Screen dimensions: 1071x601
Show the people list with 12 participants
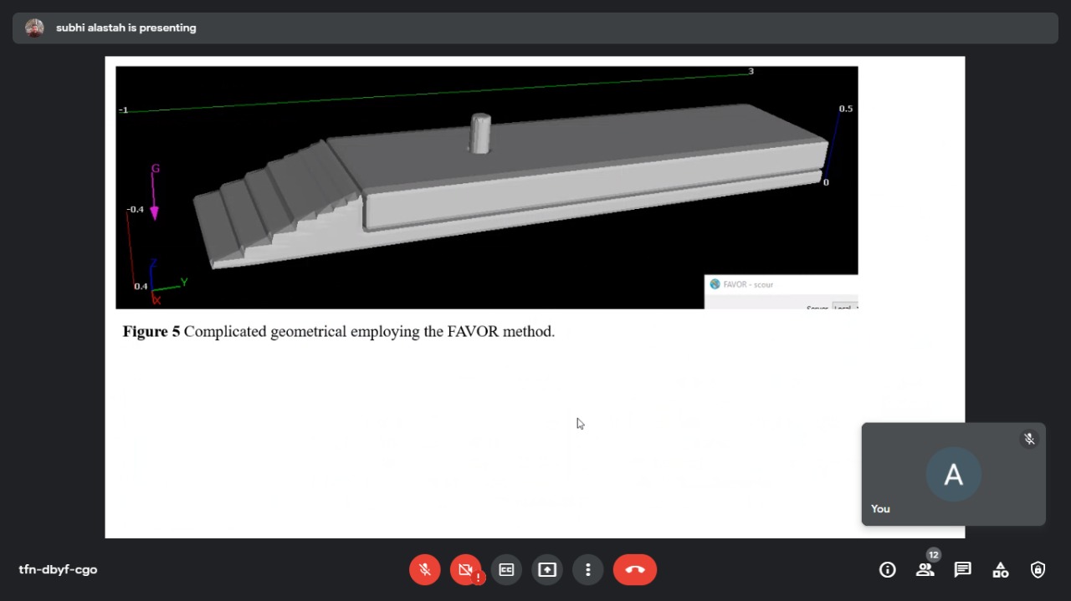[925, 569]
